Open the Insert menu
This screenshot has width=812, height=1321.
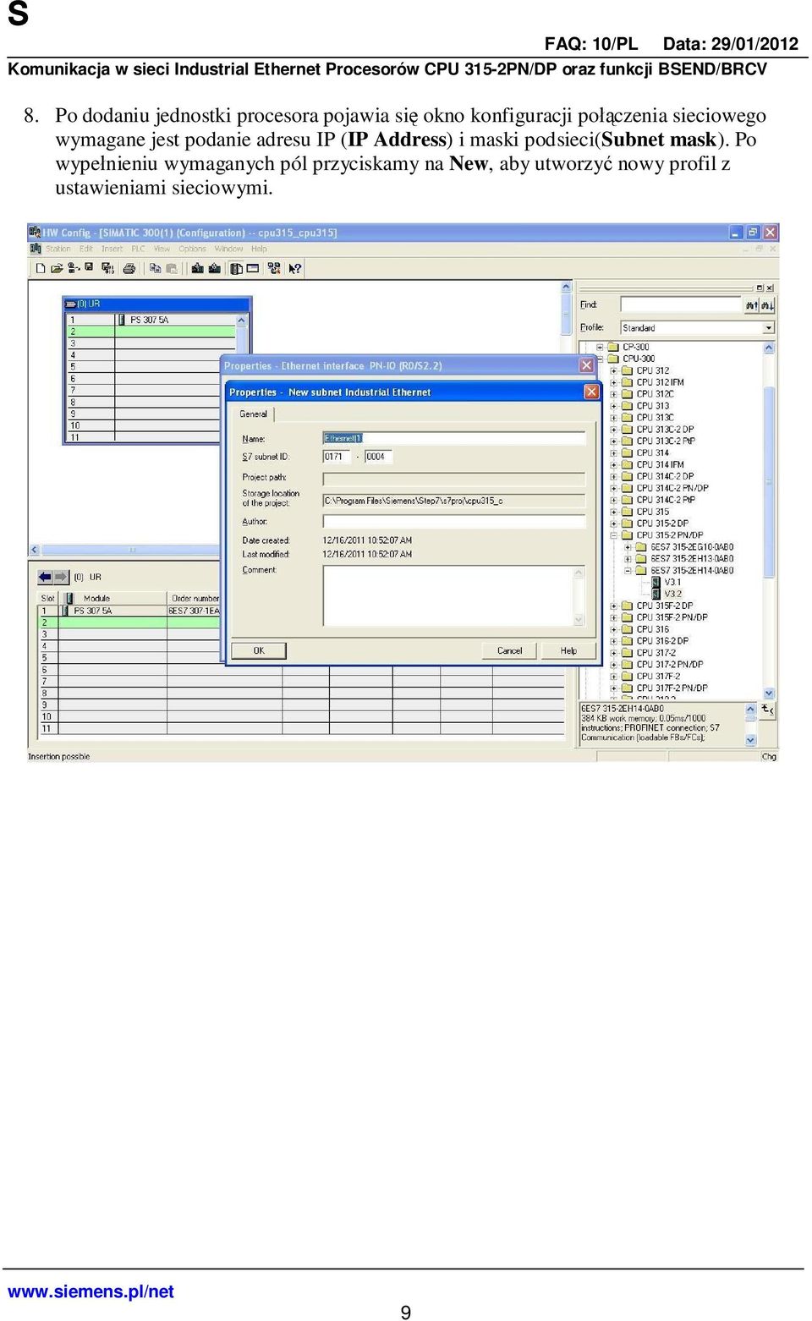click(112, 249)
